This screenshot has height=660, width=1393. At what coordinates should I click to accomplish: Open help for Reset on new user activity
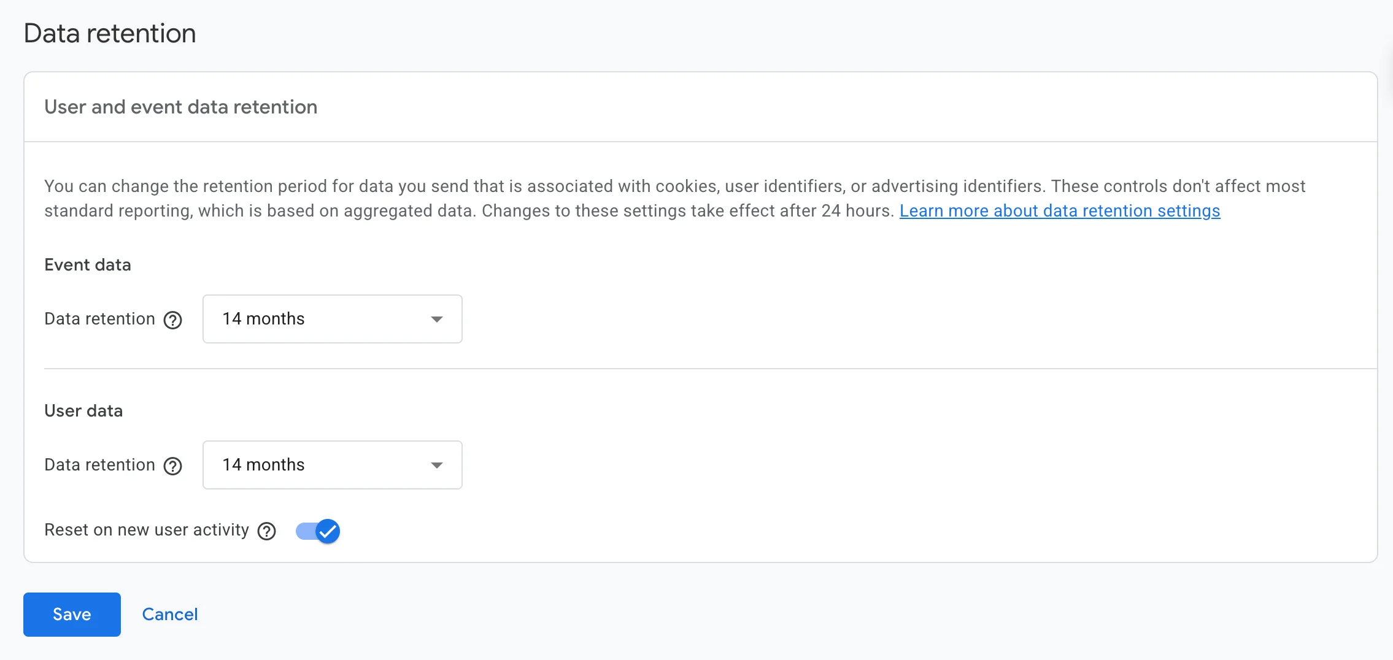coord(266,531)
